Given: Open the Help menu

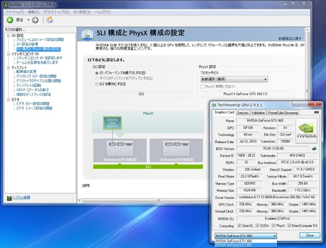Looking at the screenshot, I should (x=102, y=12).
